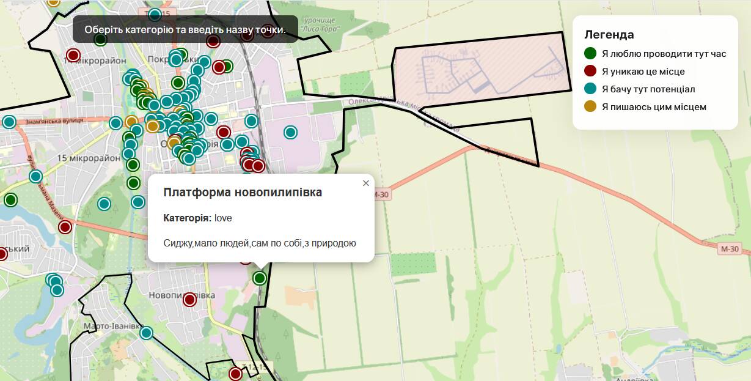Viewport: 751px width, 381px height.
Task: Select the teal marker left of Знам'янська вулиця label
Action: [9, 122]
